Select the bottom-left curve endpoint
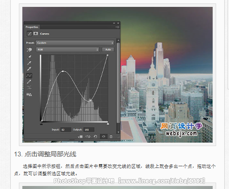This screenshot has width=229, height=189. pos(42,121)
